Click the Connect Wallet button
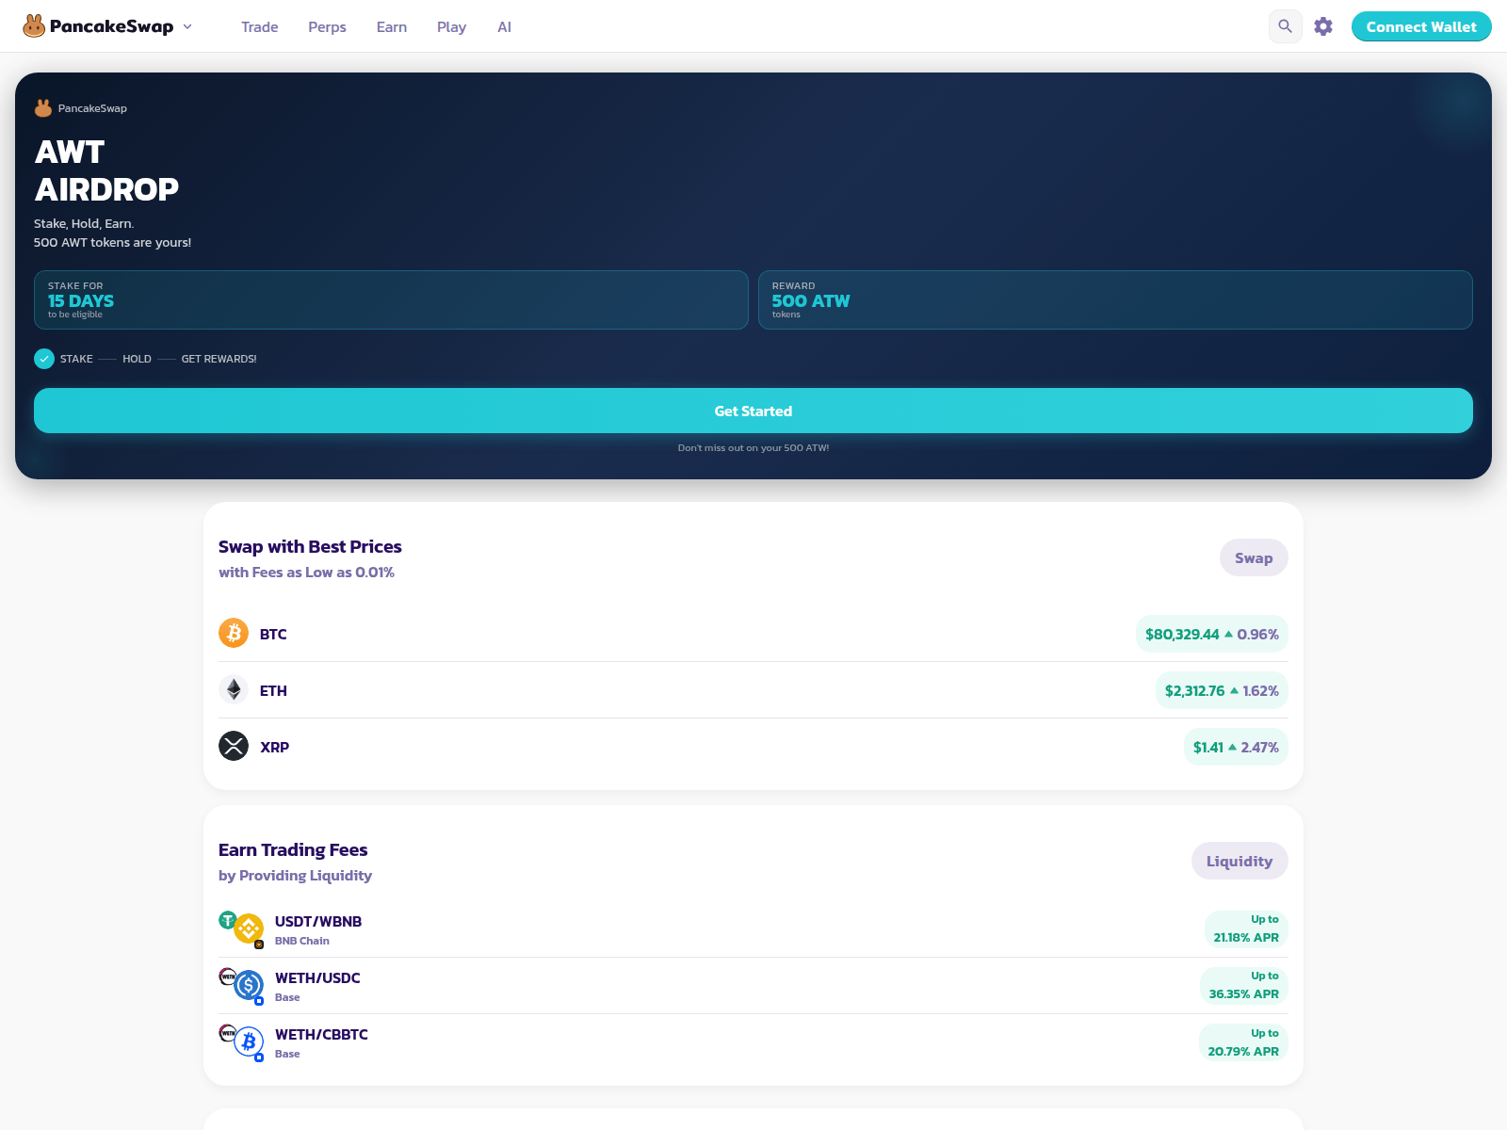This screenshot has height=1130, width=1507. (1421, 26)
